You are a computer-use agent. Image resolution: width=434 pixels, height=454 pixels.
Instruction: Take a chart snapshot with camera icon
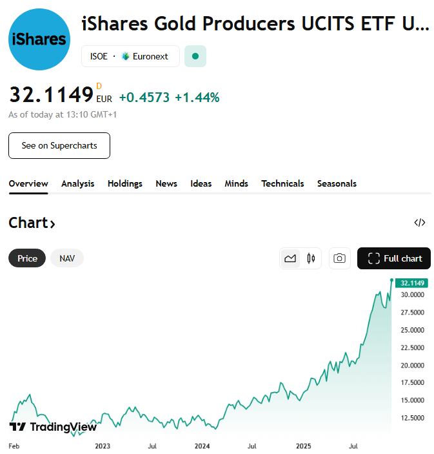(339, 258)
